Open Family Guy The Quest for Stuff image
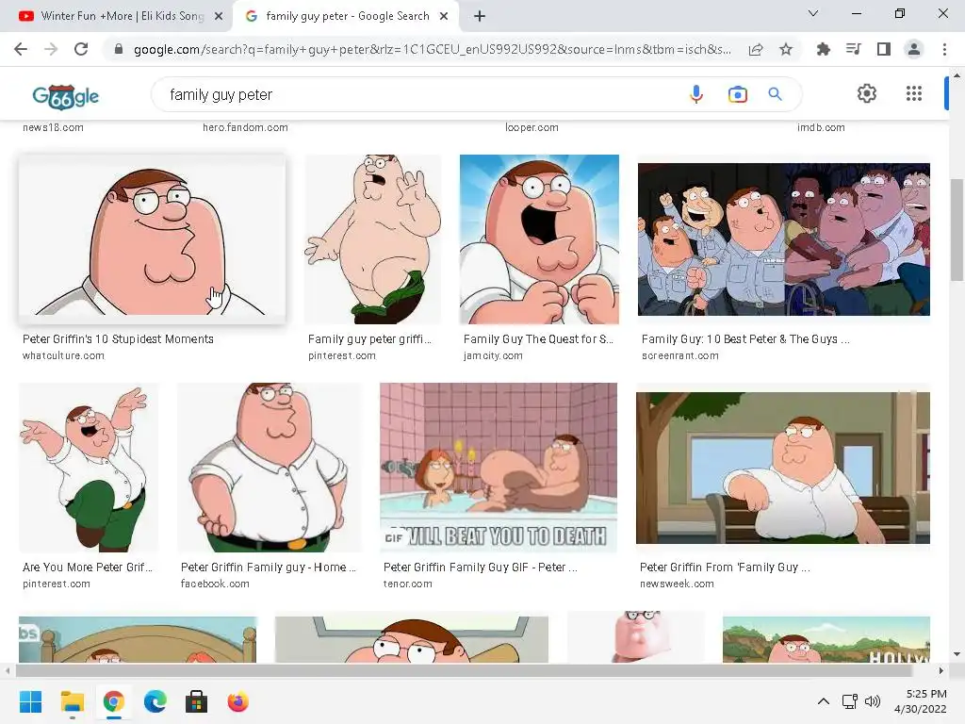 point(539,239)
